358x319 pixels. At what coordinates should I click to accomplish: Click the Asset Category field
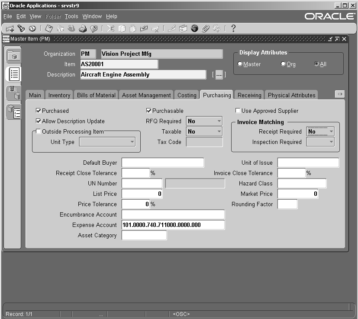(144, 235)
